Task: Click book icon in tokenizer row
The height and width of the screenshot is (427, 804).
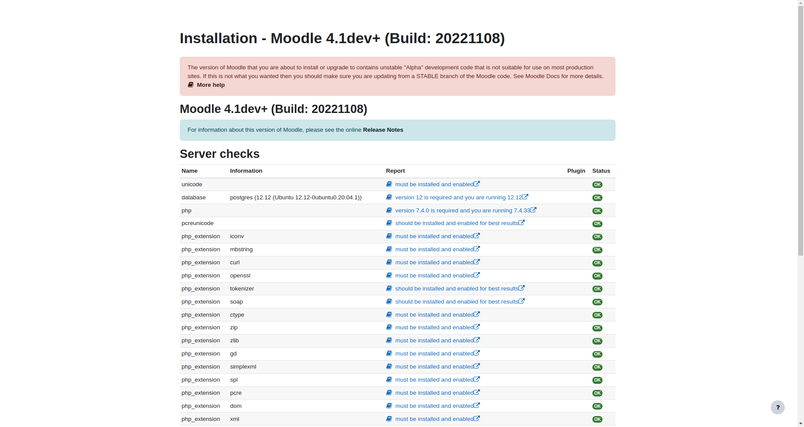Action: click(389, 288)
